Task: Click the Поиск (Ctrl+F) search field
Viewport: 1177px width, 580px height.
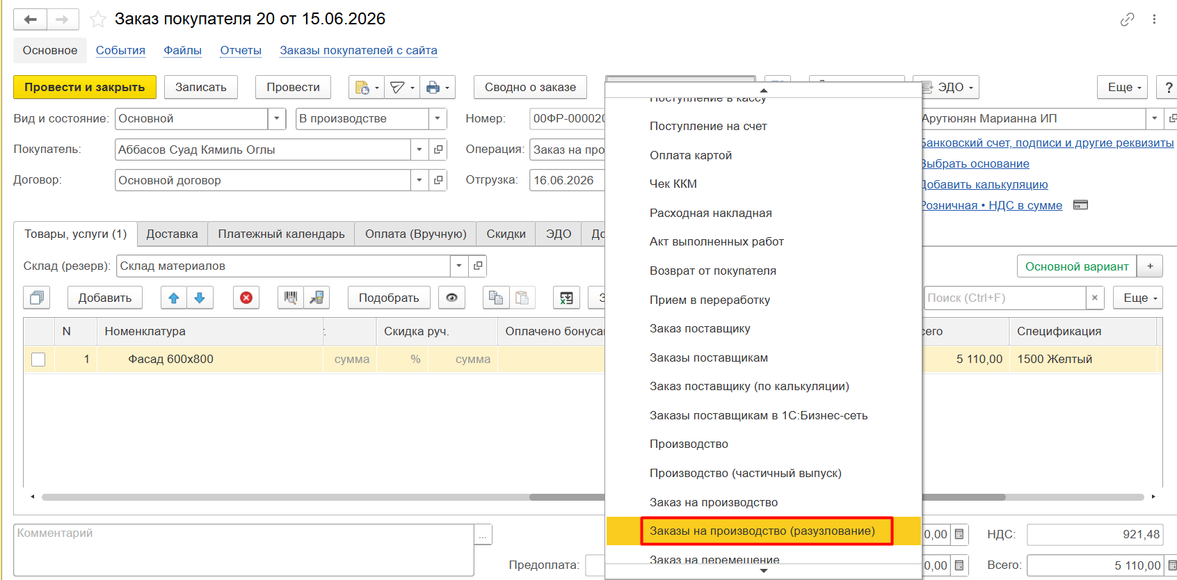Action: tap(1005, 298)
